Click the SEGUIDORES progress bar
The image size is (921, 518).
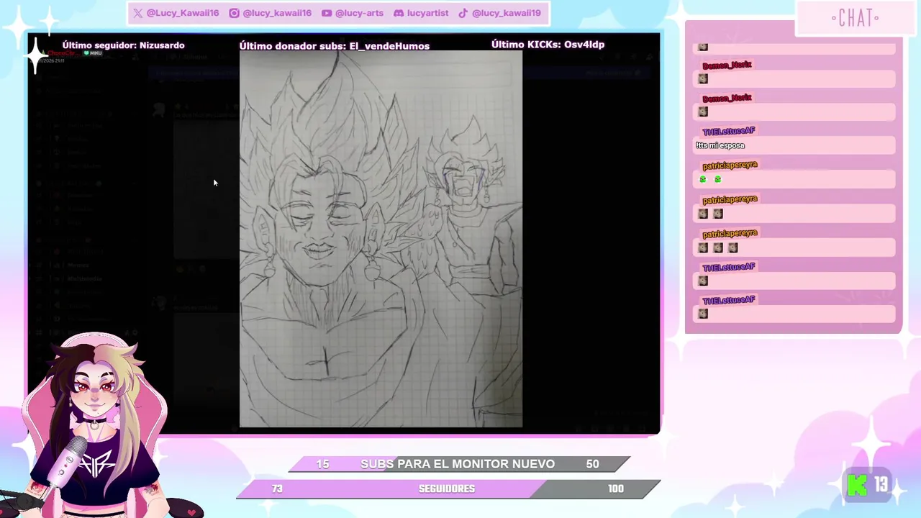pyautogui.click(x=448, y=489)
